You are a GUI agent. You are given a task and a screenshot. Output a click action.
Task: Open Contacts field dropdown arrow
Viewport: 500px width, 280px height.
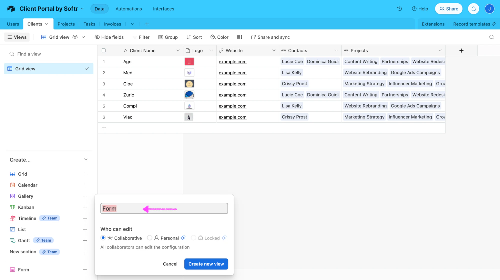point(336,50)
